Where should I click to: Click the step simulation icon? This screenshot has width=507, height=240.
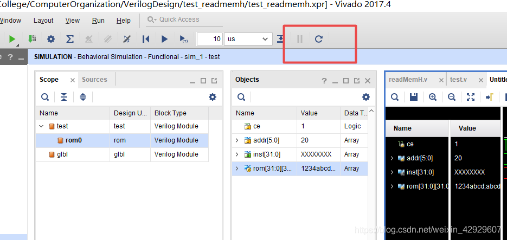pos(280,39)
